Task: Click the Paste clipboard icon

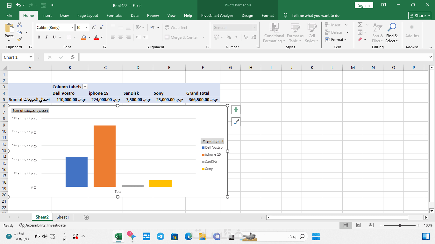Action: (9, 28)
